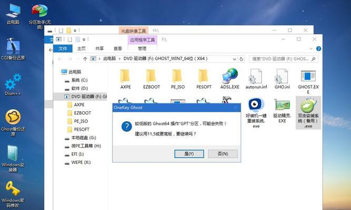
Task: Select 好装机一键重装系统.exe file
Action: (x=256, y=113)
